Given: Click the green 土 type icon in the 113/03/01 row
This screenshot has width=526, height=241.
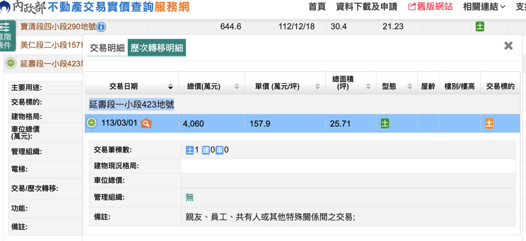Looking at the screenshot, I should pyautogui.click(x=385, y=123).
